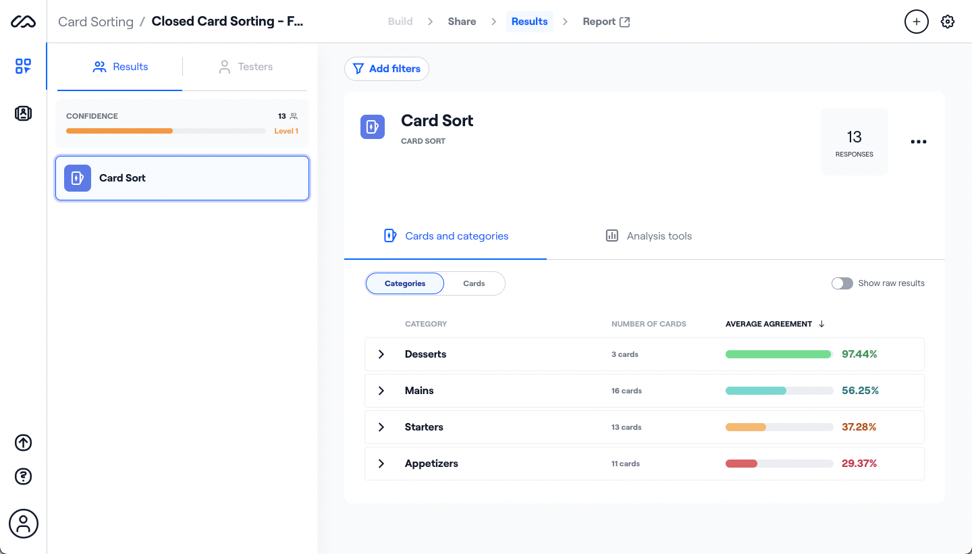Reverse sorting on Average Agreement

(774, 323)
